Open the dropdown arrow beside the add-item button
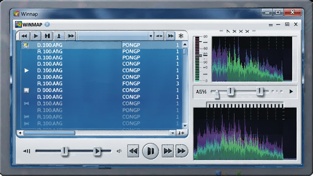This screenshot has width=313, height=176. click(173, 133)
